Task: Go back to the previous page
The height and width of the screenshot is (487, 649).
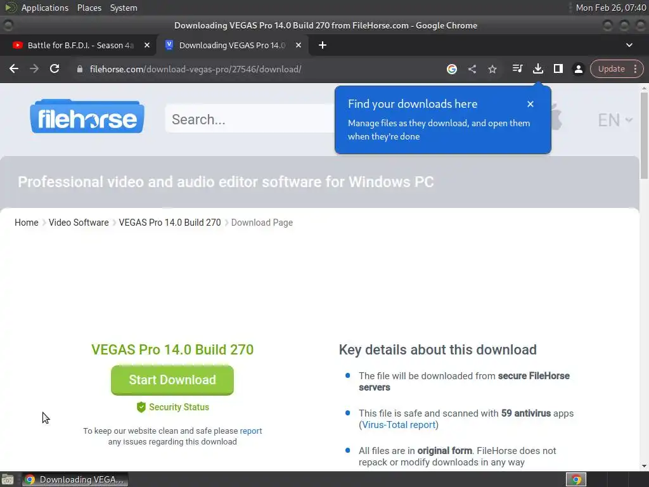Action: (14, 68)
